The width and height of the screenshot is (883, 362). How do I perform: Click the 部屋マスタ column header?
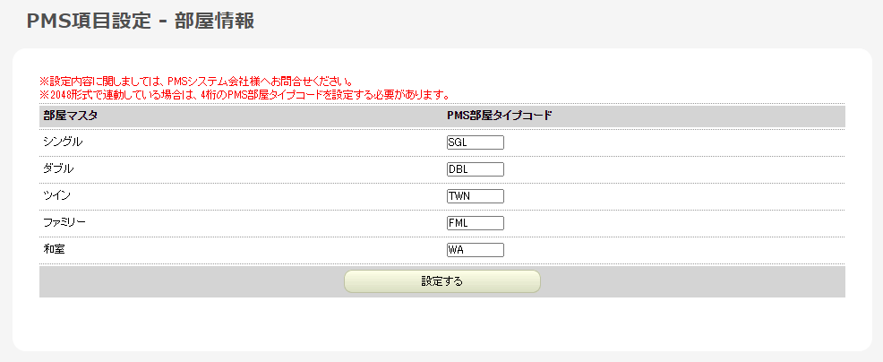click(70, 116)
